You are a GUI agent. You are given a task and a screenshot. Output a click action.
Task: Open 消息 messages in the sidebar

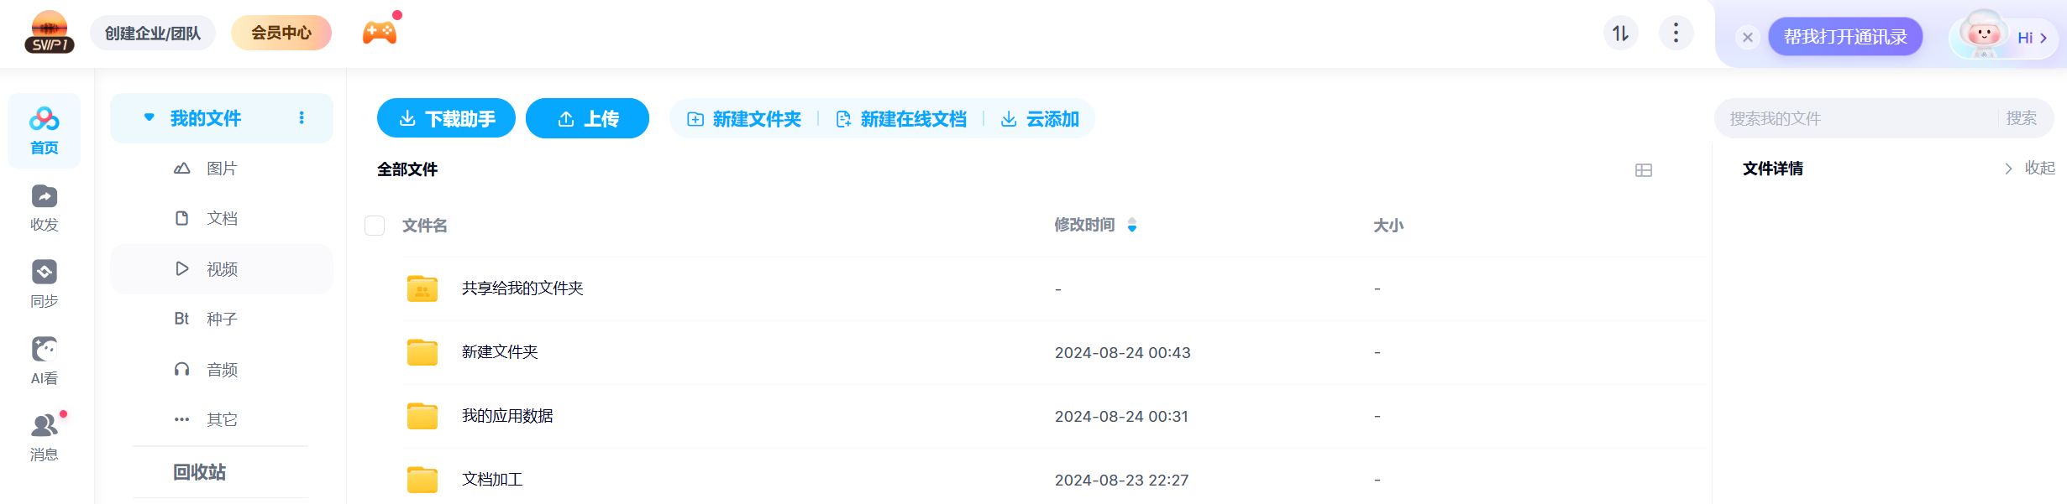pyautogui.click(x=45, y=437)
